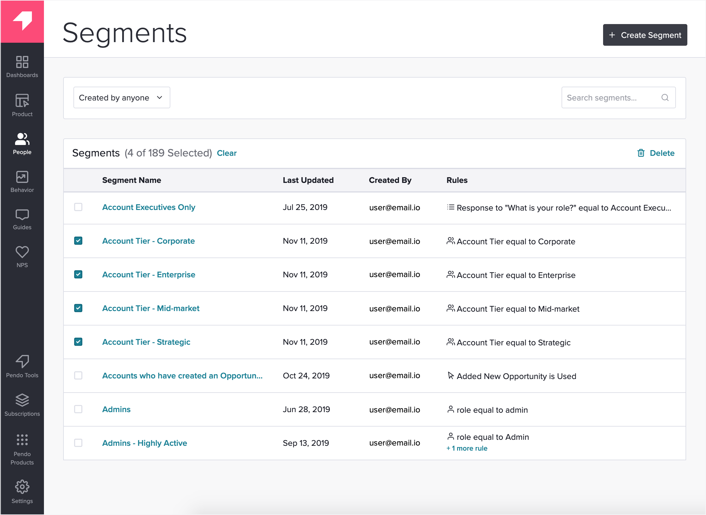
Task: Uncheck Account Tier - Mid-market checkbox
Action: point(78,308)
